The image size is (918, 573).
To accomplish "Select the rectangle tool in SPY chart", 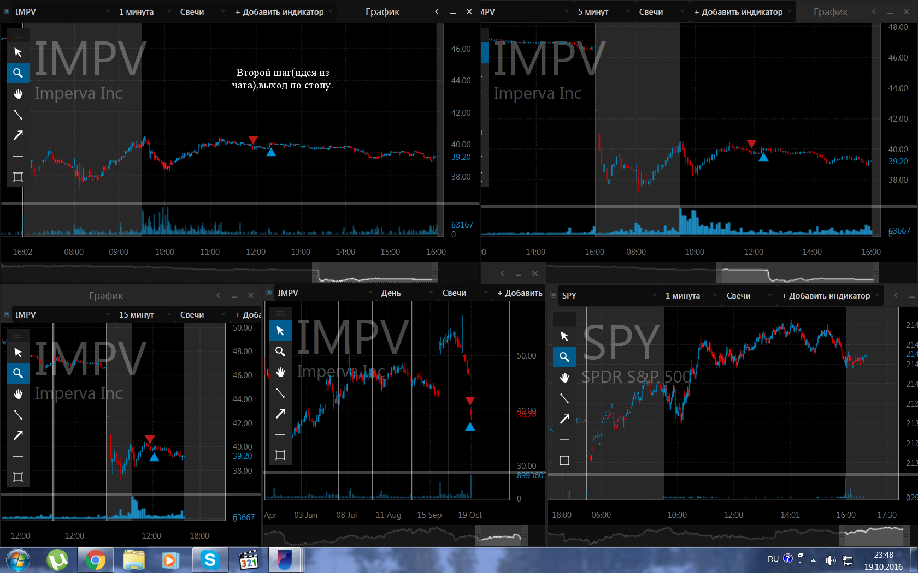I will (564, 461).
